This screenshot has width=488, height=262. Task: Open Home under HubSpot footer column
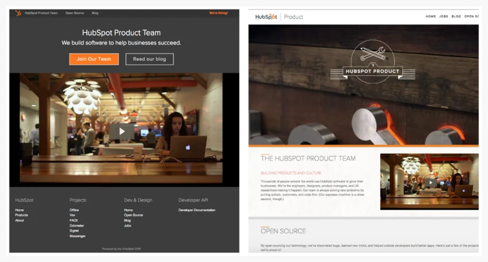pyautogui.click(x=19, y=210)
